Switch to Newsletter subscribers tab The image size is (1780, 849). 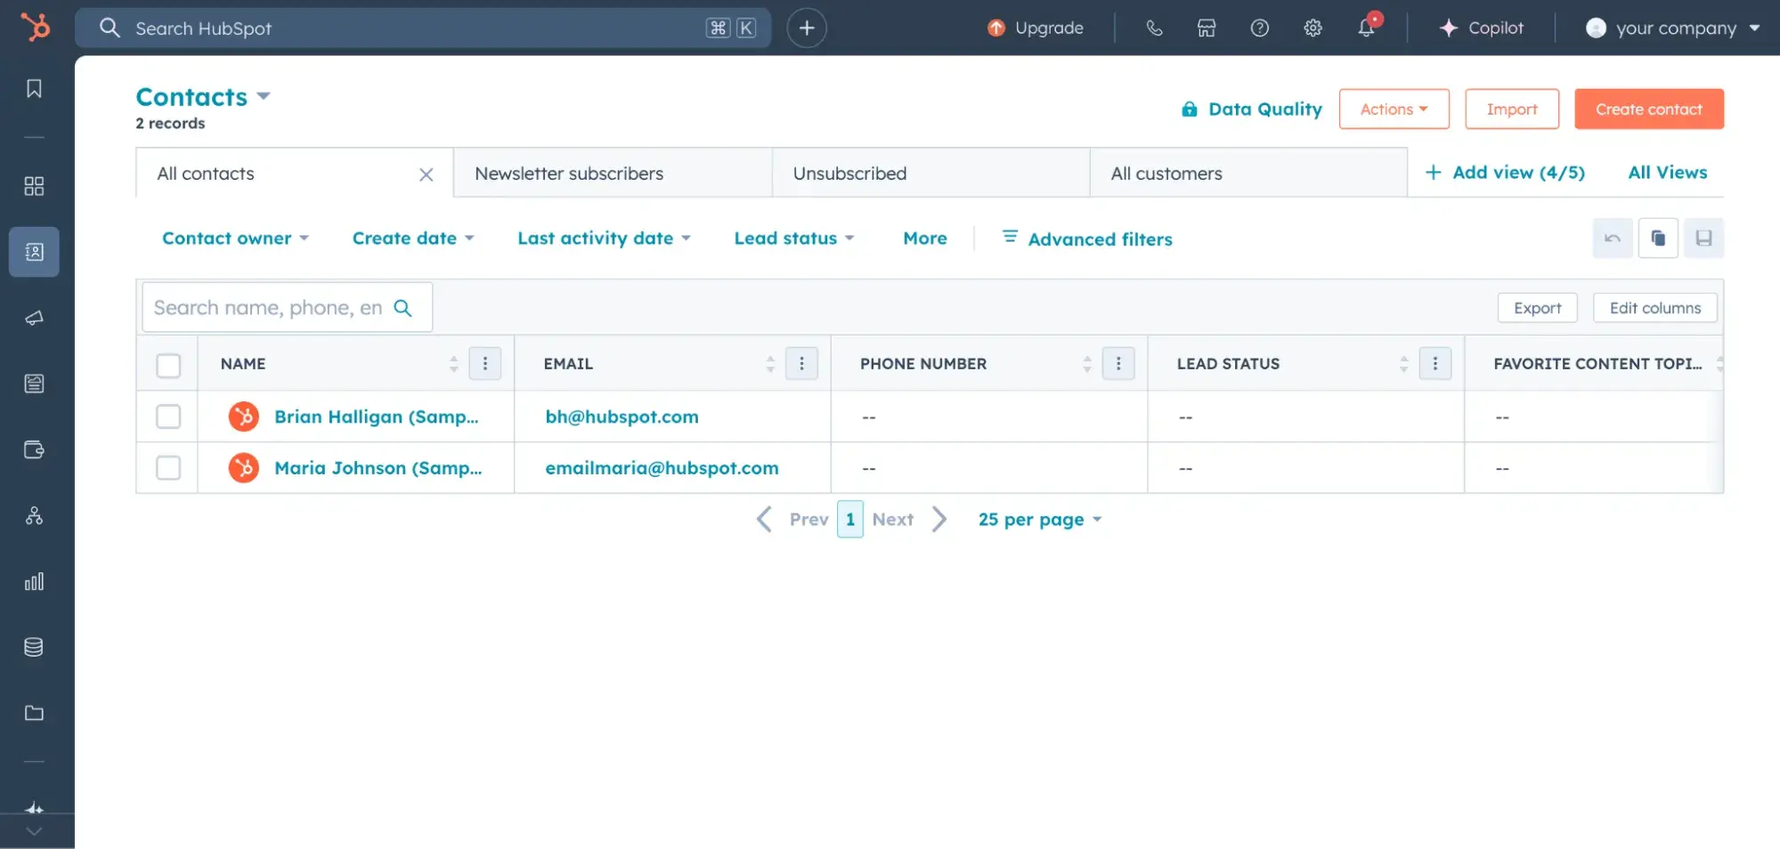569,174
